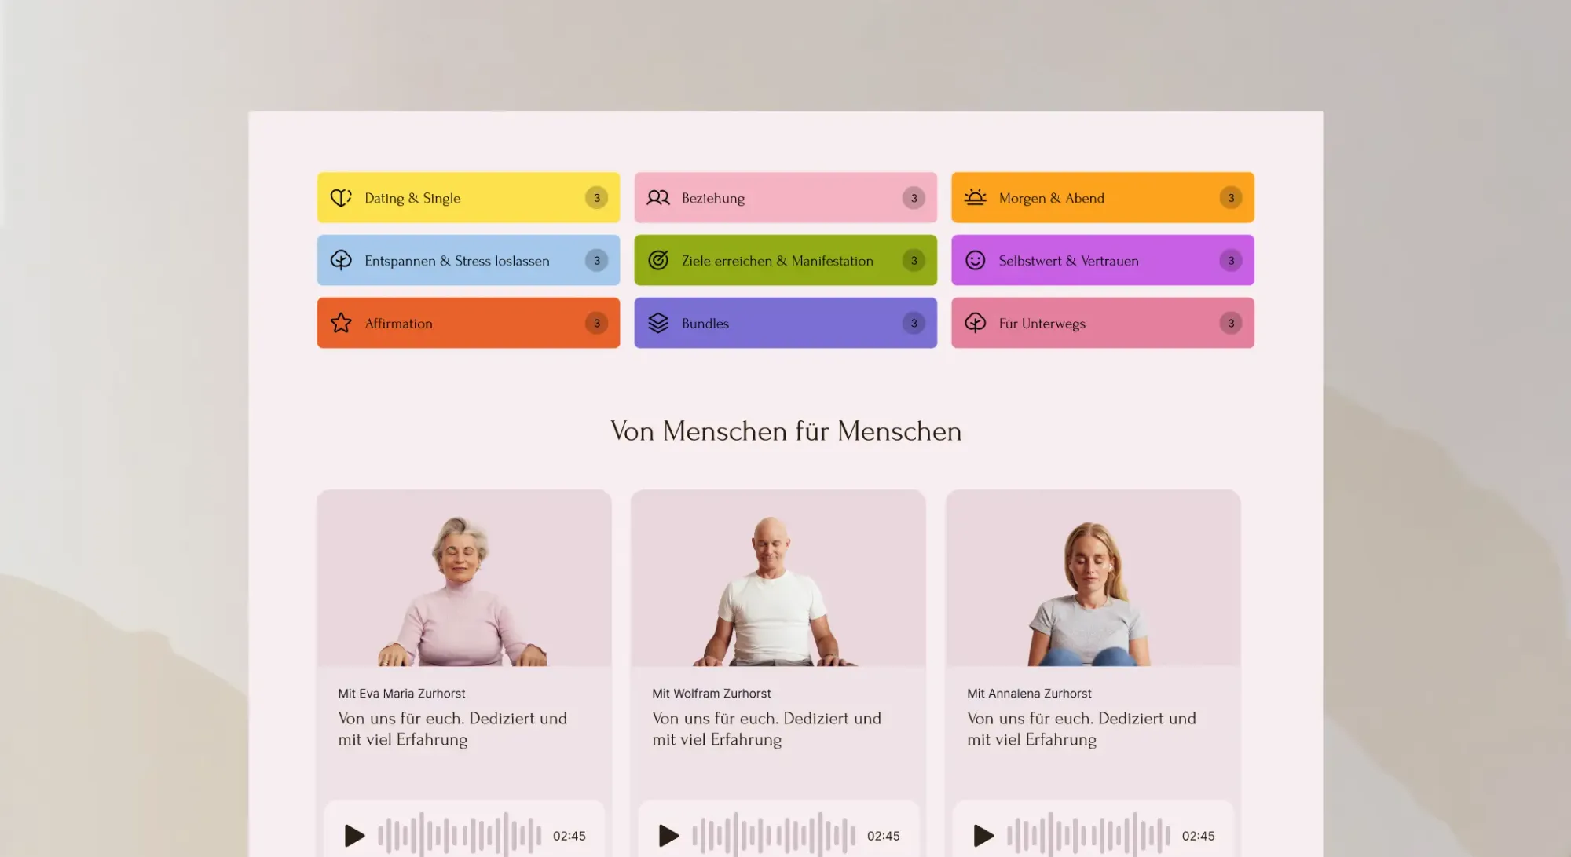Click the photo of Wolfram Zurhorst
The height and width of the screenshot is (857, 1571).
778,578
